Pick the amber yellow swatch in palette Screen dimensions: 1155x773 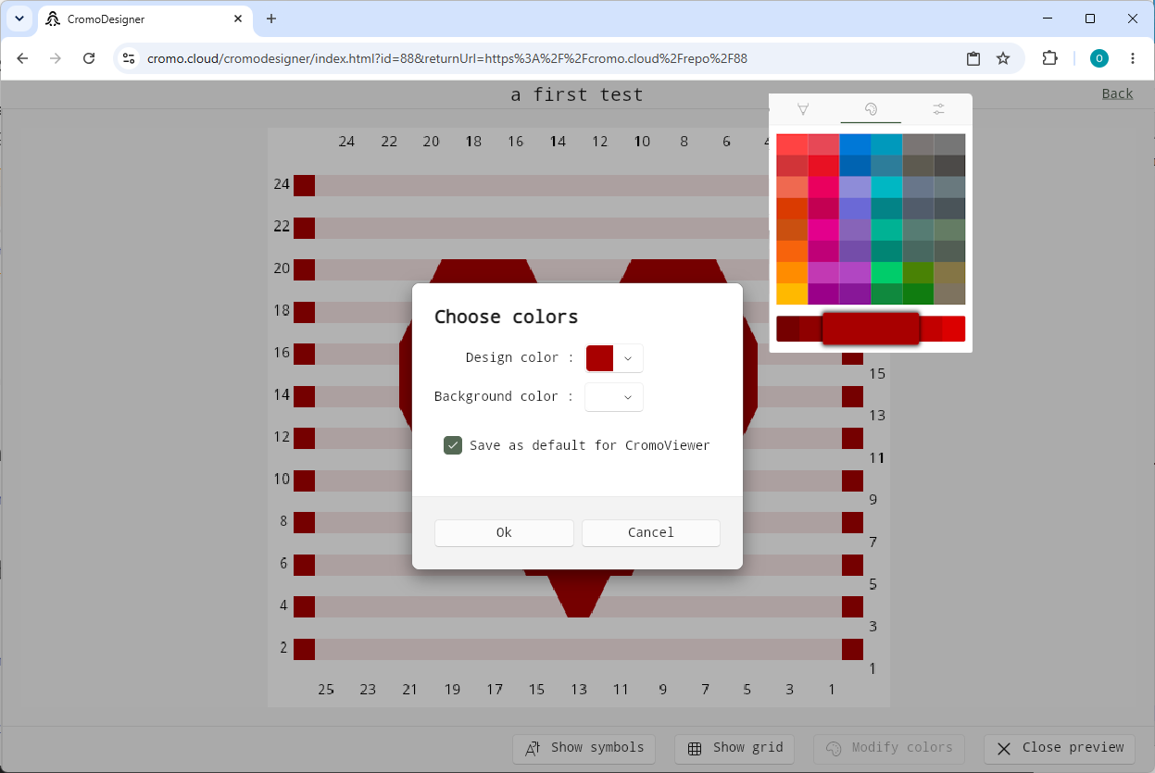point(792,293)
